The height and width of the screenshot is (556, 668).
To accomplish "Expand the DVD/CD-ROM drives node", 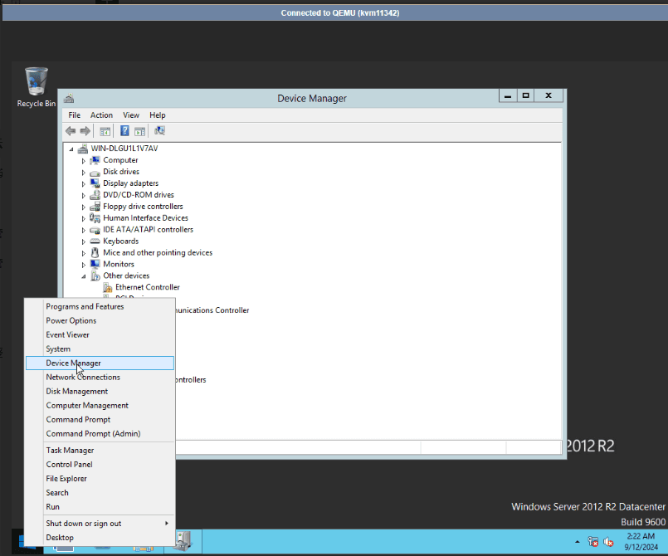I will [84, 196].
